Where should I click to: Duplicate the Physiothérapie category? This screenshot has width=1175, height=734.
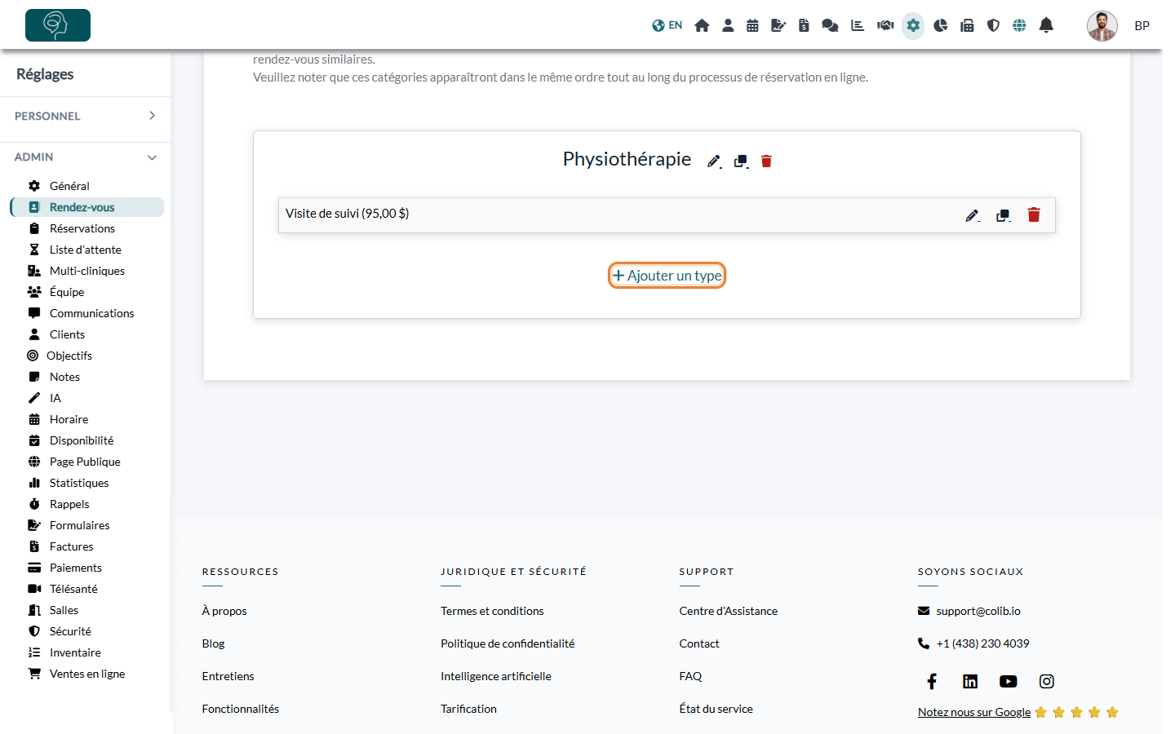point(741,161)
